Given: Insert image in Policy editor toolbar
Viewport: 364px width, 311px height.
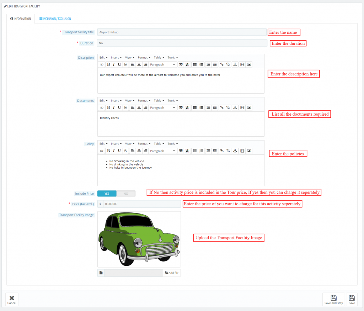Looking at the screenshot, I should coord(249,151).
